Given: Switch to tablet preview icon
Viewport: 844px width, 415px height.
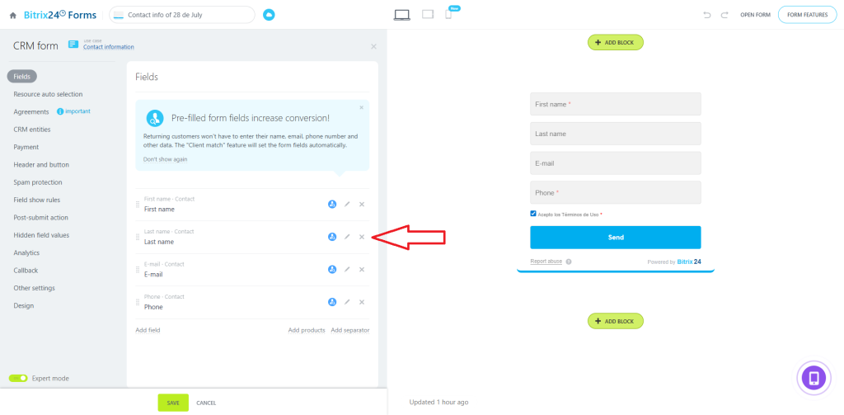Looking at the screenshot, I should 428,14.
